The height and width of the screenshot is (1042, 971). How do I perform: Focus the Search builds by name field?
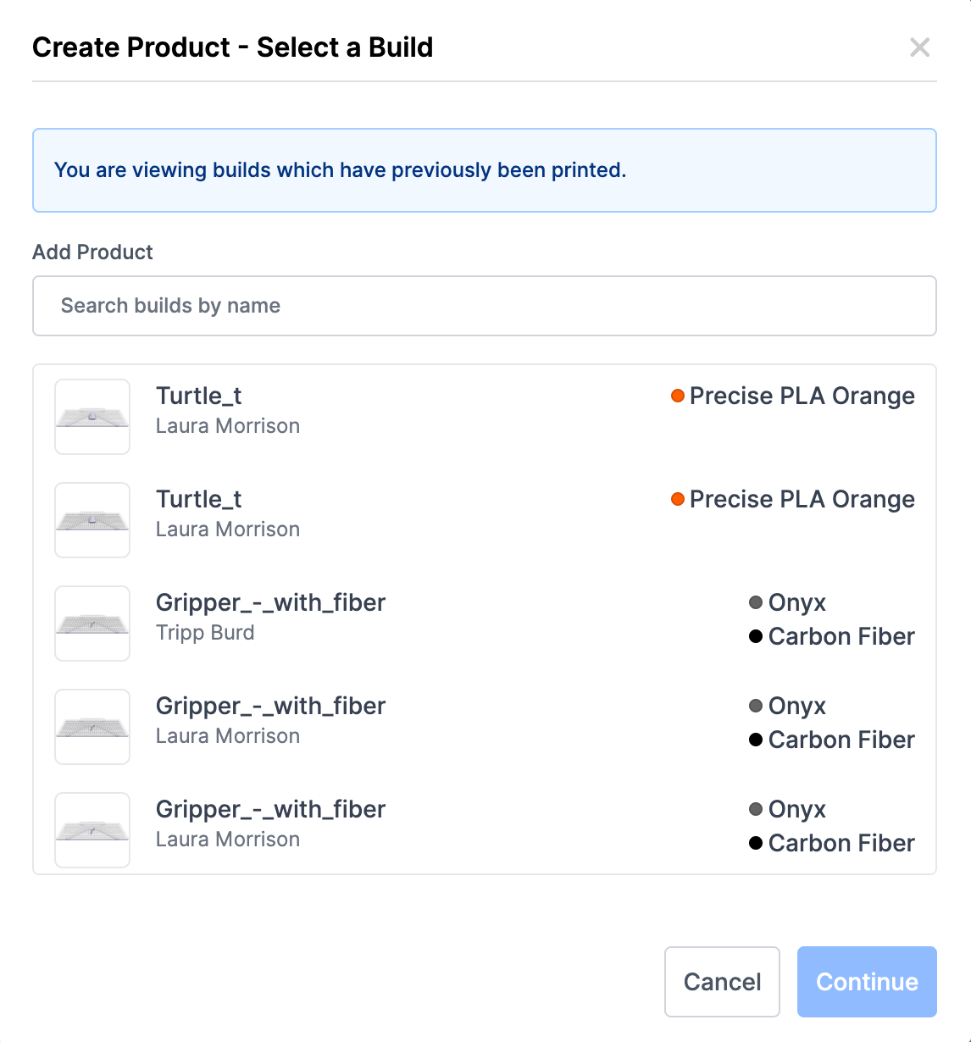tap(484, 306)
